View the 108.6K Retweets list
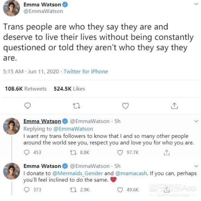Screen dimensions: 201x201 [x=26, y=89]
